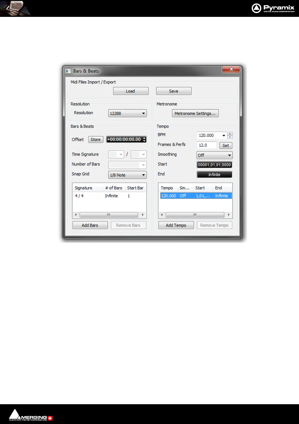
Task: Open the Resolution dropdown showing 12288
Action: [127, 113]
